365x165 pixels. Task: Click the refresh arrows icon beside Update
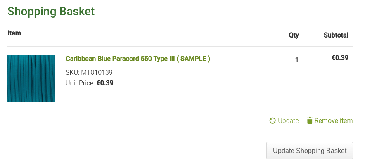273,121
